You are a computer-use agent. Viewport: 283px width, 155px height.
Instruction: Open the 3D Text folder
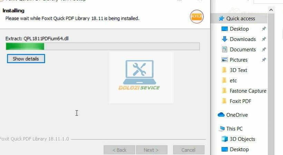[238, 70]
